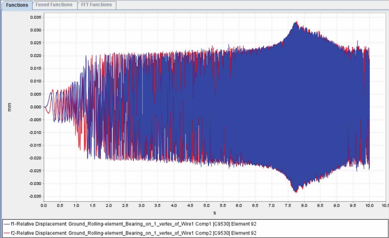Image resolution: width=389 pixels, height=238 pixels.
Task: Select the f1 Comp1 legend entry
Action: pos(133,224)
